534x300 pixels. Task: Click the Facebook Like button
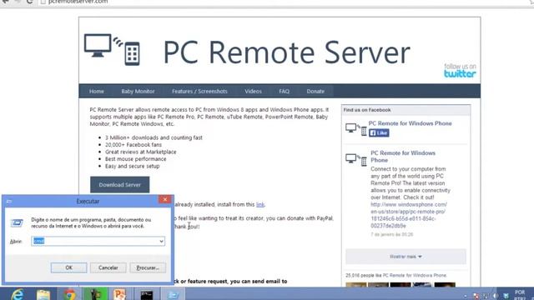379,132
